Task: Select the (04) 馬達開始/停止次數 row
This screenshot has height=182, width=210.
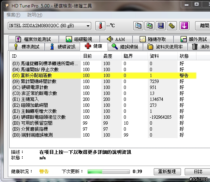Action: [104, 69]
